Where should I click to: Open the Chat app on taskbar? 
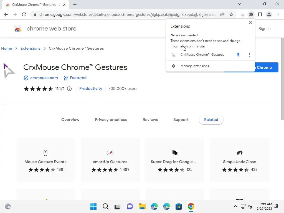pyautogui.click(x=130, y=206)
